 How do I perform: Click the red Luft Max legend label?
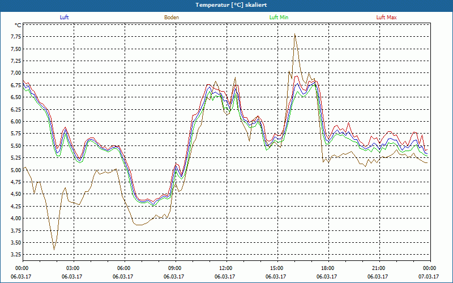click(x=386, y=18)
